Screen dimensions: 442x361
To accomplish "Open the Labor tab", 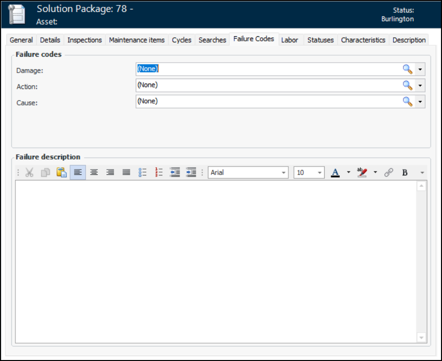I will tap(289, 40).
